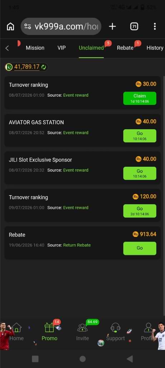Tap Go on AVIATOR GAS STATION reward

click(140, 135)
